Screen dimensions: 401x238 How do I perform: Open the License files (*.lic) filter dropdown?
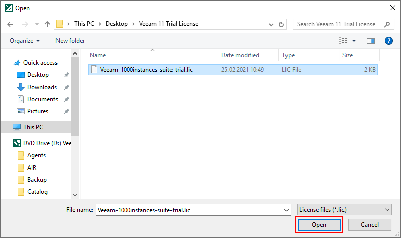tap(344, 210)
